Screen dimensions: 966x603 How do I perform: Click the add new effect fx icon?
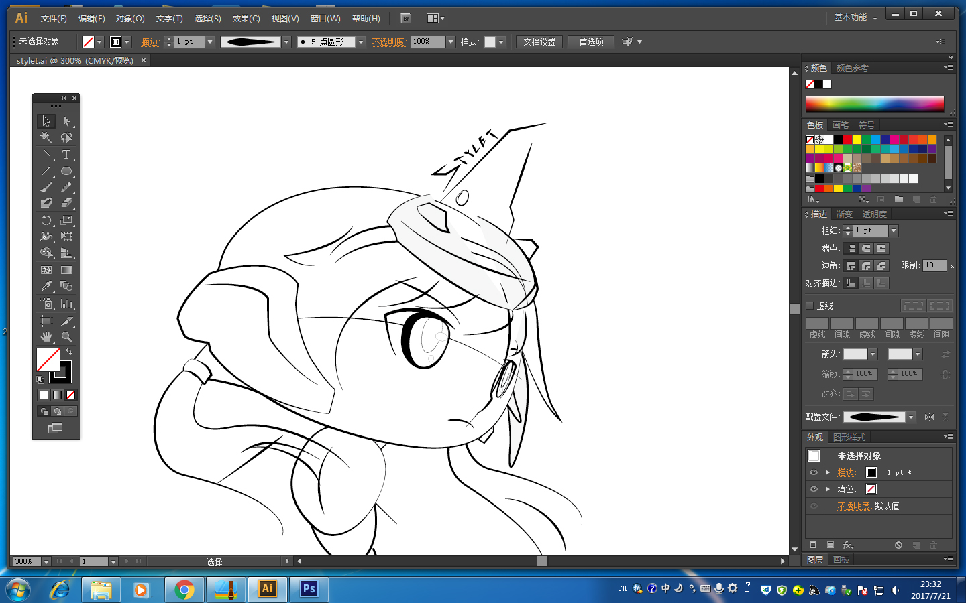(x=848, y=545)
